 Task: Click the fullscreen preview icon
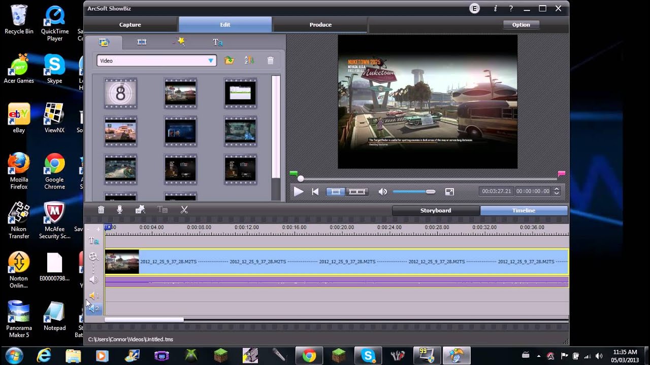(449, 192)
